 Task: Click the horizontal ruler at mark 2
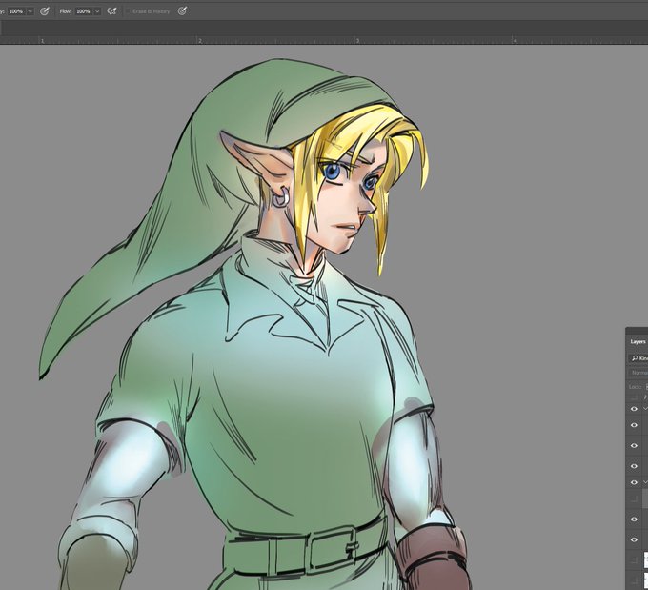click(x=197, y=41)
